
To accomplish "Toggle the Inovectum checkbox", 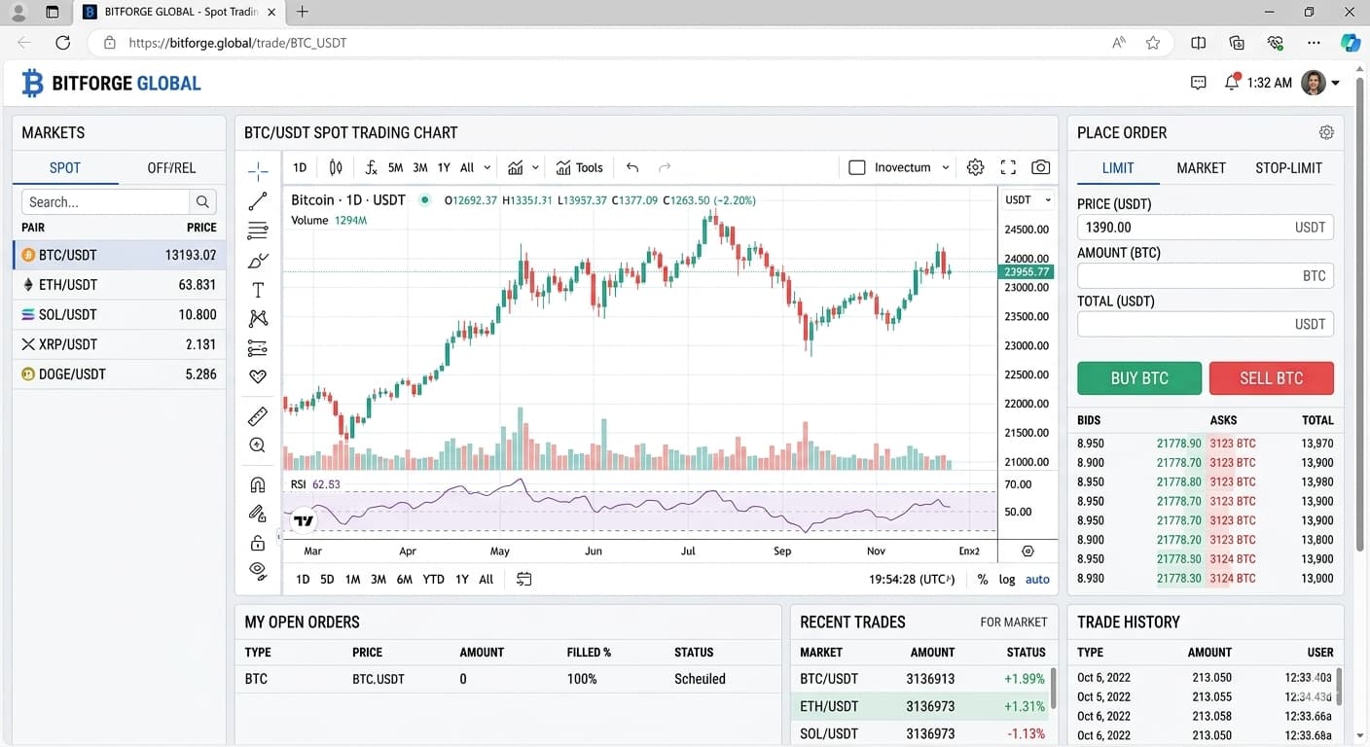I will pyautogui.click(x=857, y=167).
